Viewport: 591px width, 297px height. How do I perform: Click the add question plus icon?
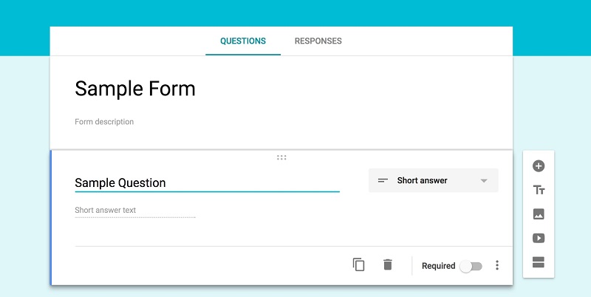point(539,166)
